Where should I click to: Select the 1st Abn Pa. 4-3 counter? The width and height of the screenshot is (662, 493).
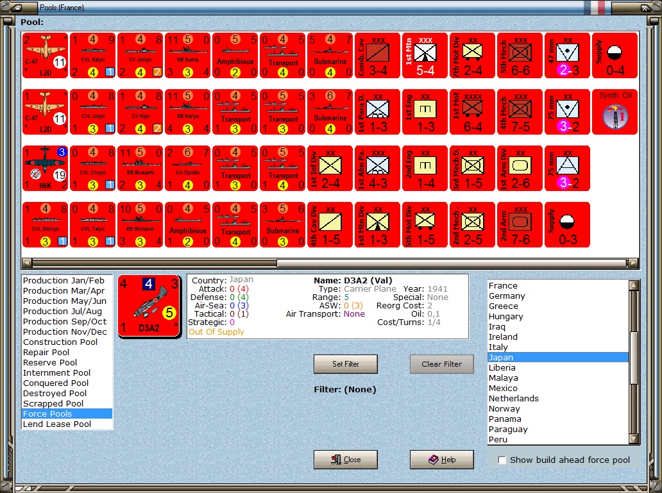tap(377, 169)
